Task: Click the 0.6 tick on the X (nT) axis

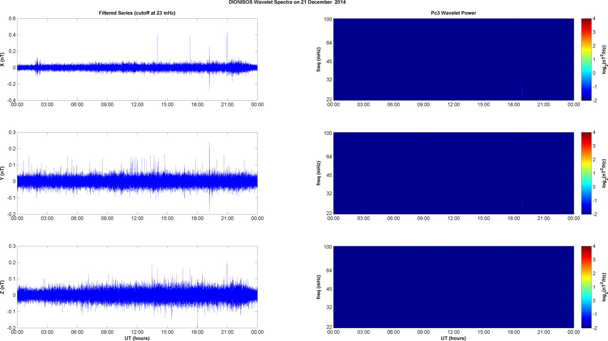Action: tap(12, 19)
